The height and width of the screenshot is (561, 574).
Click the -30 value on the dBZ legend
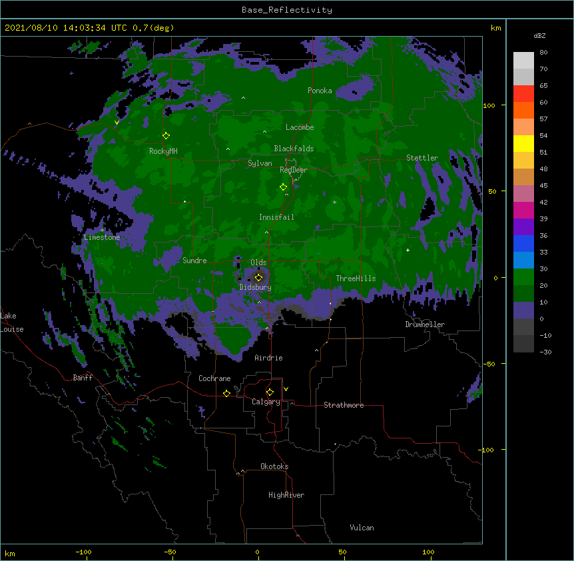click(545, 352)
